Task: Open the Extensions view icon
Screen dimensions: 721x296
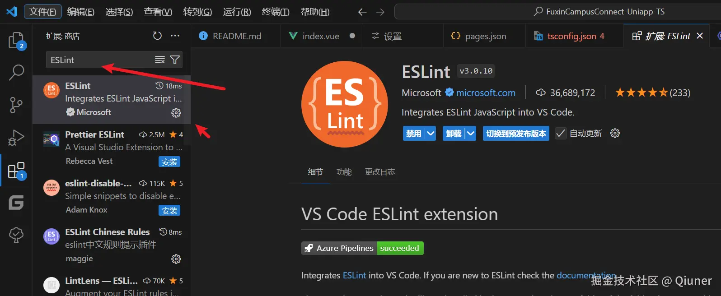Action: click(x=16, y=171)
